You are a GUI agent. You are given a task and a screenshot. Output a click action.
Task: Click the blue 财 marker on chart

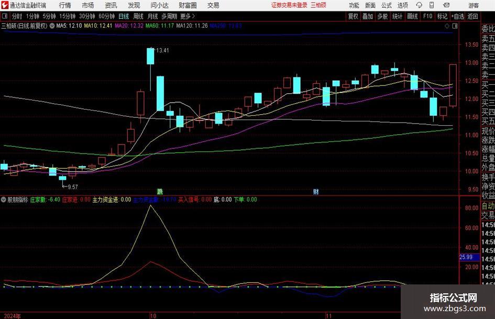[316, 191]
